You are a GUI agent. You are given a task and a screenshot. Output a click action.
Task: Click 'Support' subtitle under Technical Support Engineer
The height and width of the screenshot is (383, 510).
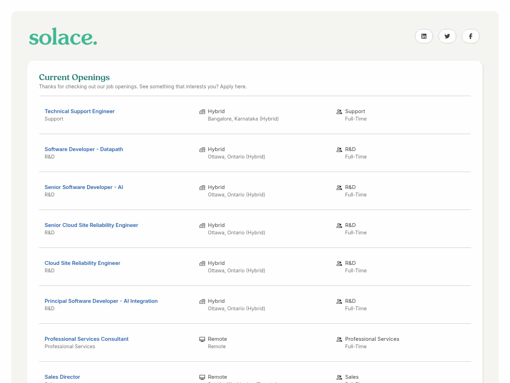coord(54,119)
